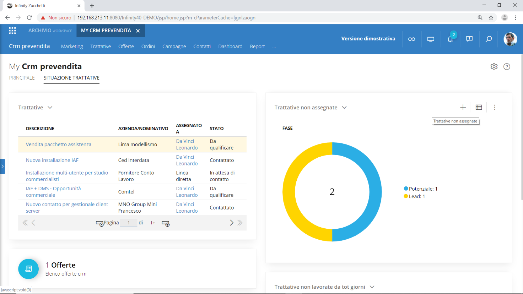Viewport: 523px width, 294px height.
Task: Go to next page in table
Action: [232, 223]
